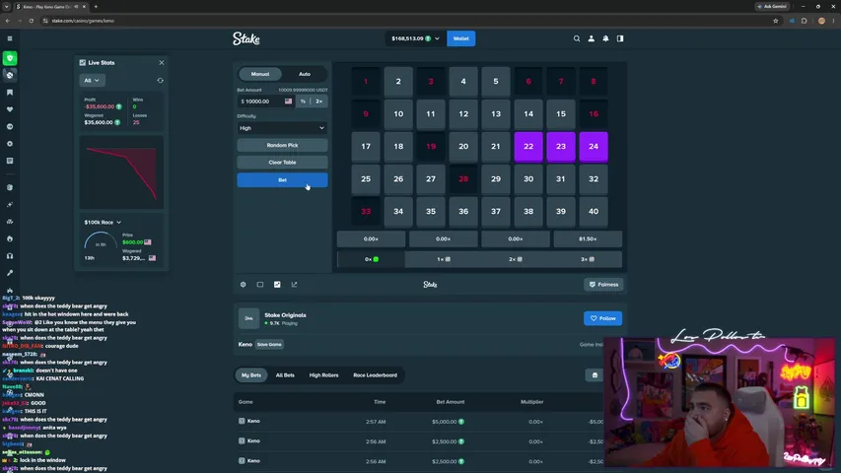Screen dimensions: 841x473
Task: Click Clear Table button
Action: click(282, 163)
